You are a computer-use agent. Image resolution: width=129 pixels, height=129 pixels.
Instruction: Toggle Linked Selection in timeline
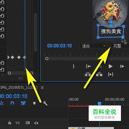point(23,103)
